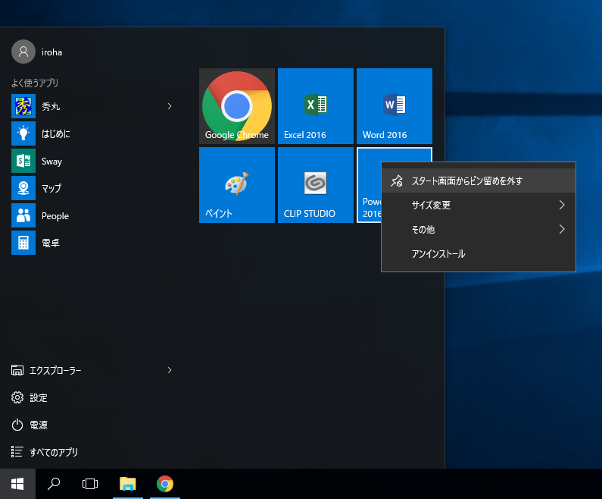602x499 pixels.
Task: Open the マップ (Maps) app
Action: [x=51, y=188]
